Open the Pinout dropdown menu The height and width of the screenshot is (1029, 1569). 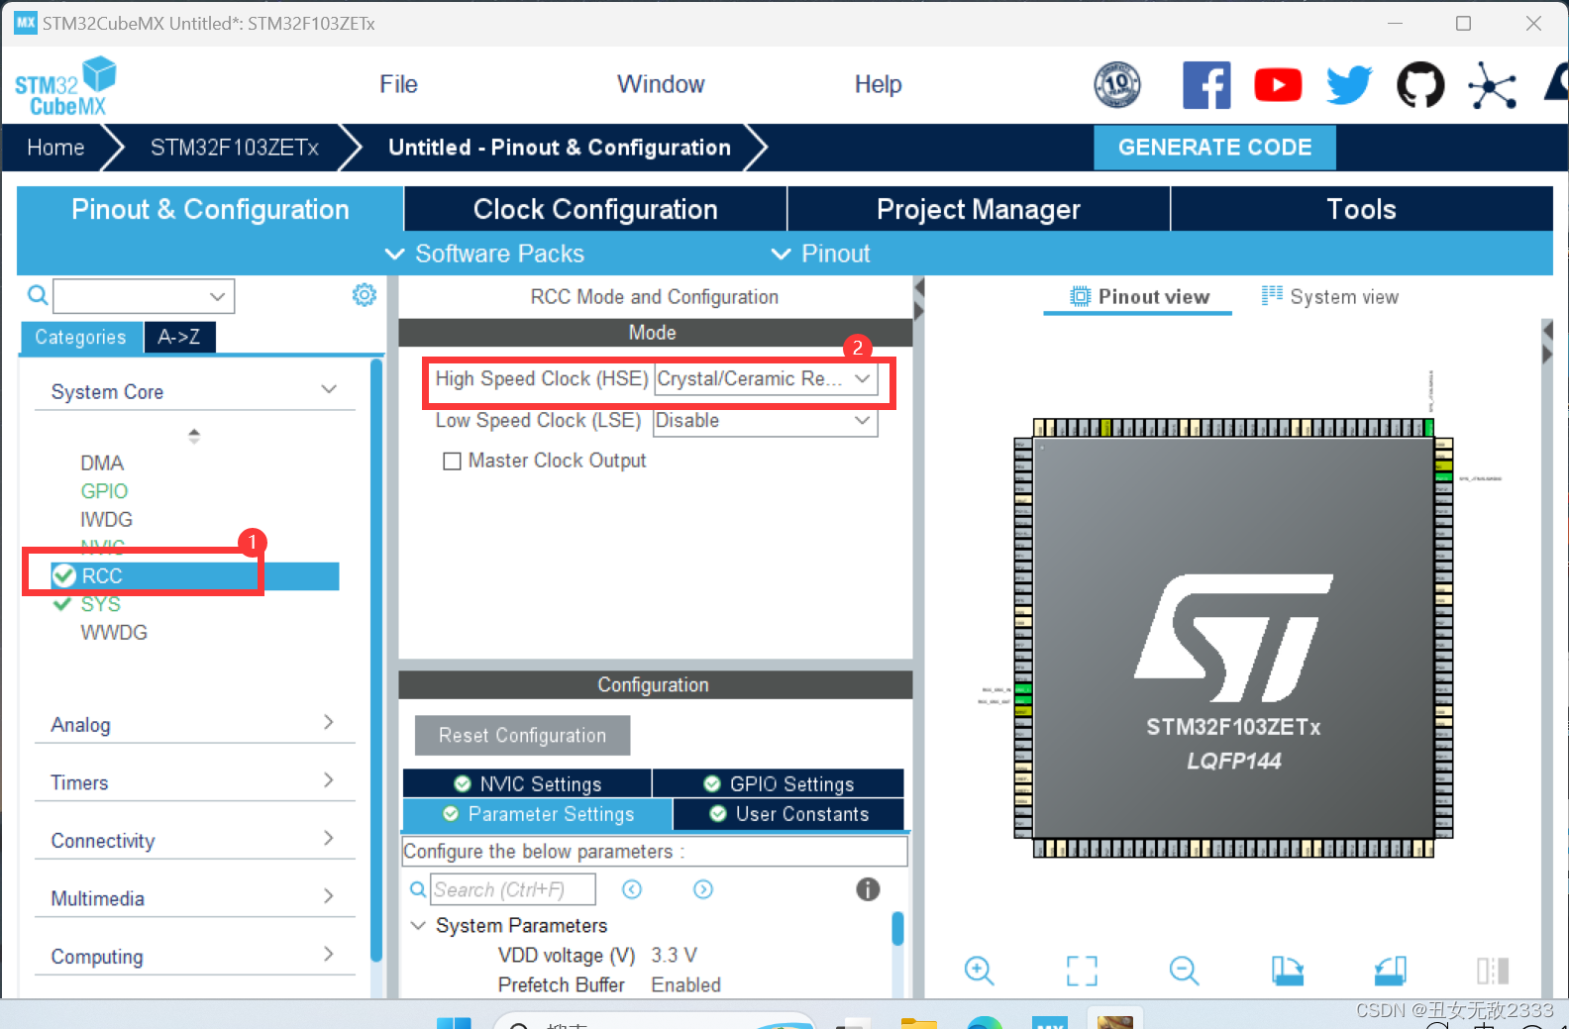pyautogui.click(x=821, y=254)
